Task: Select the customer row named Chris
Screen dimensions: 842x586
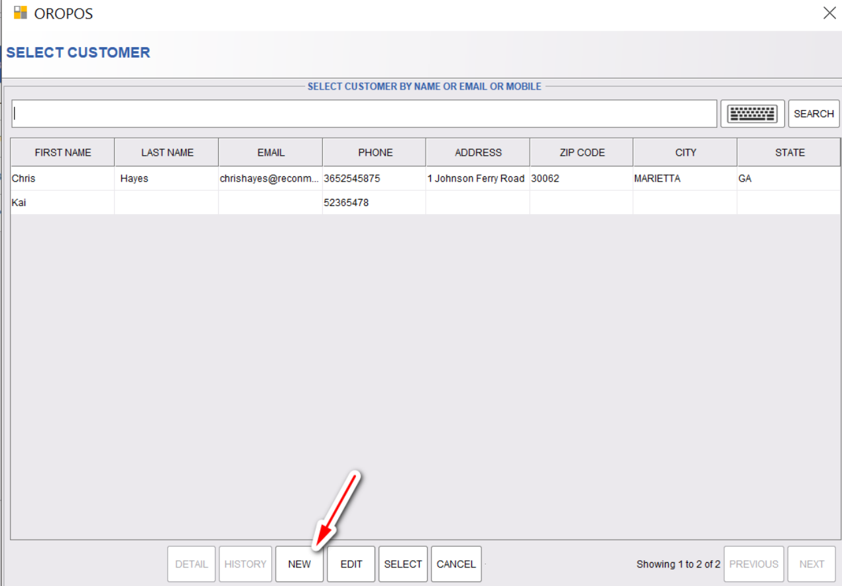Action: click(x=426, y=178)
